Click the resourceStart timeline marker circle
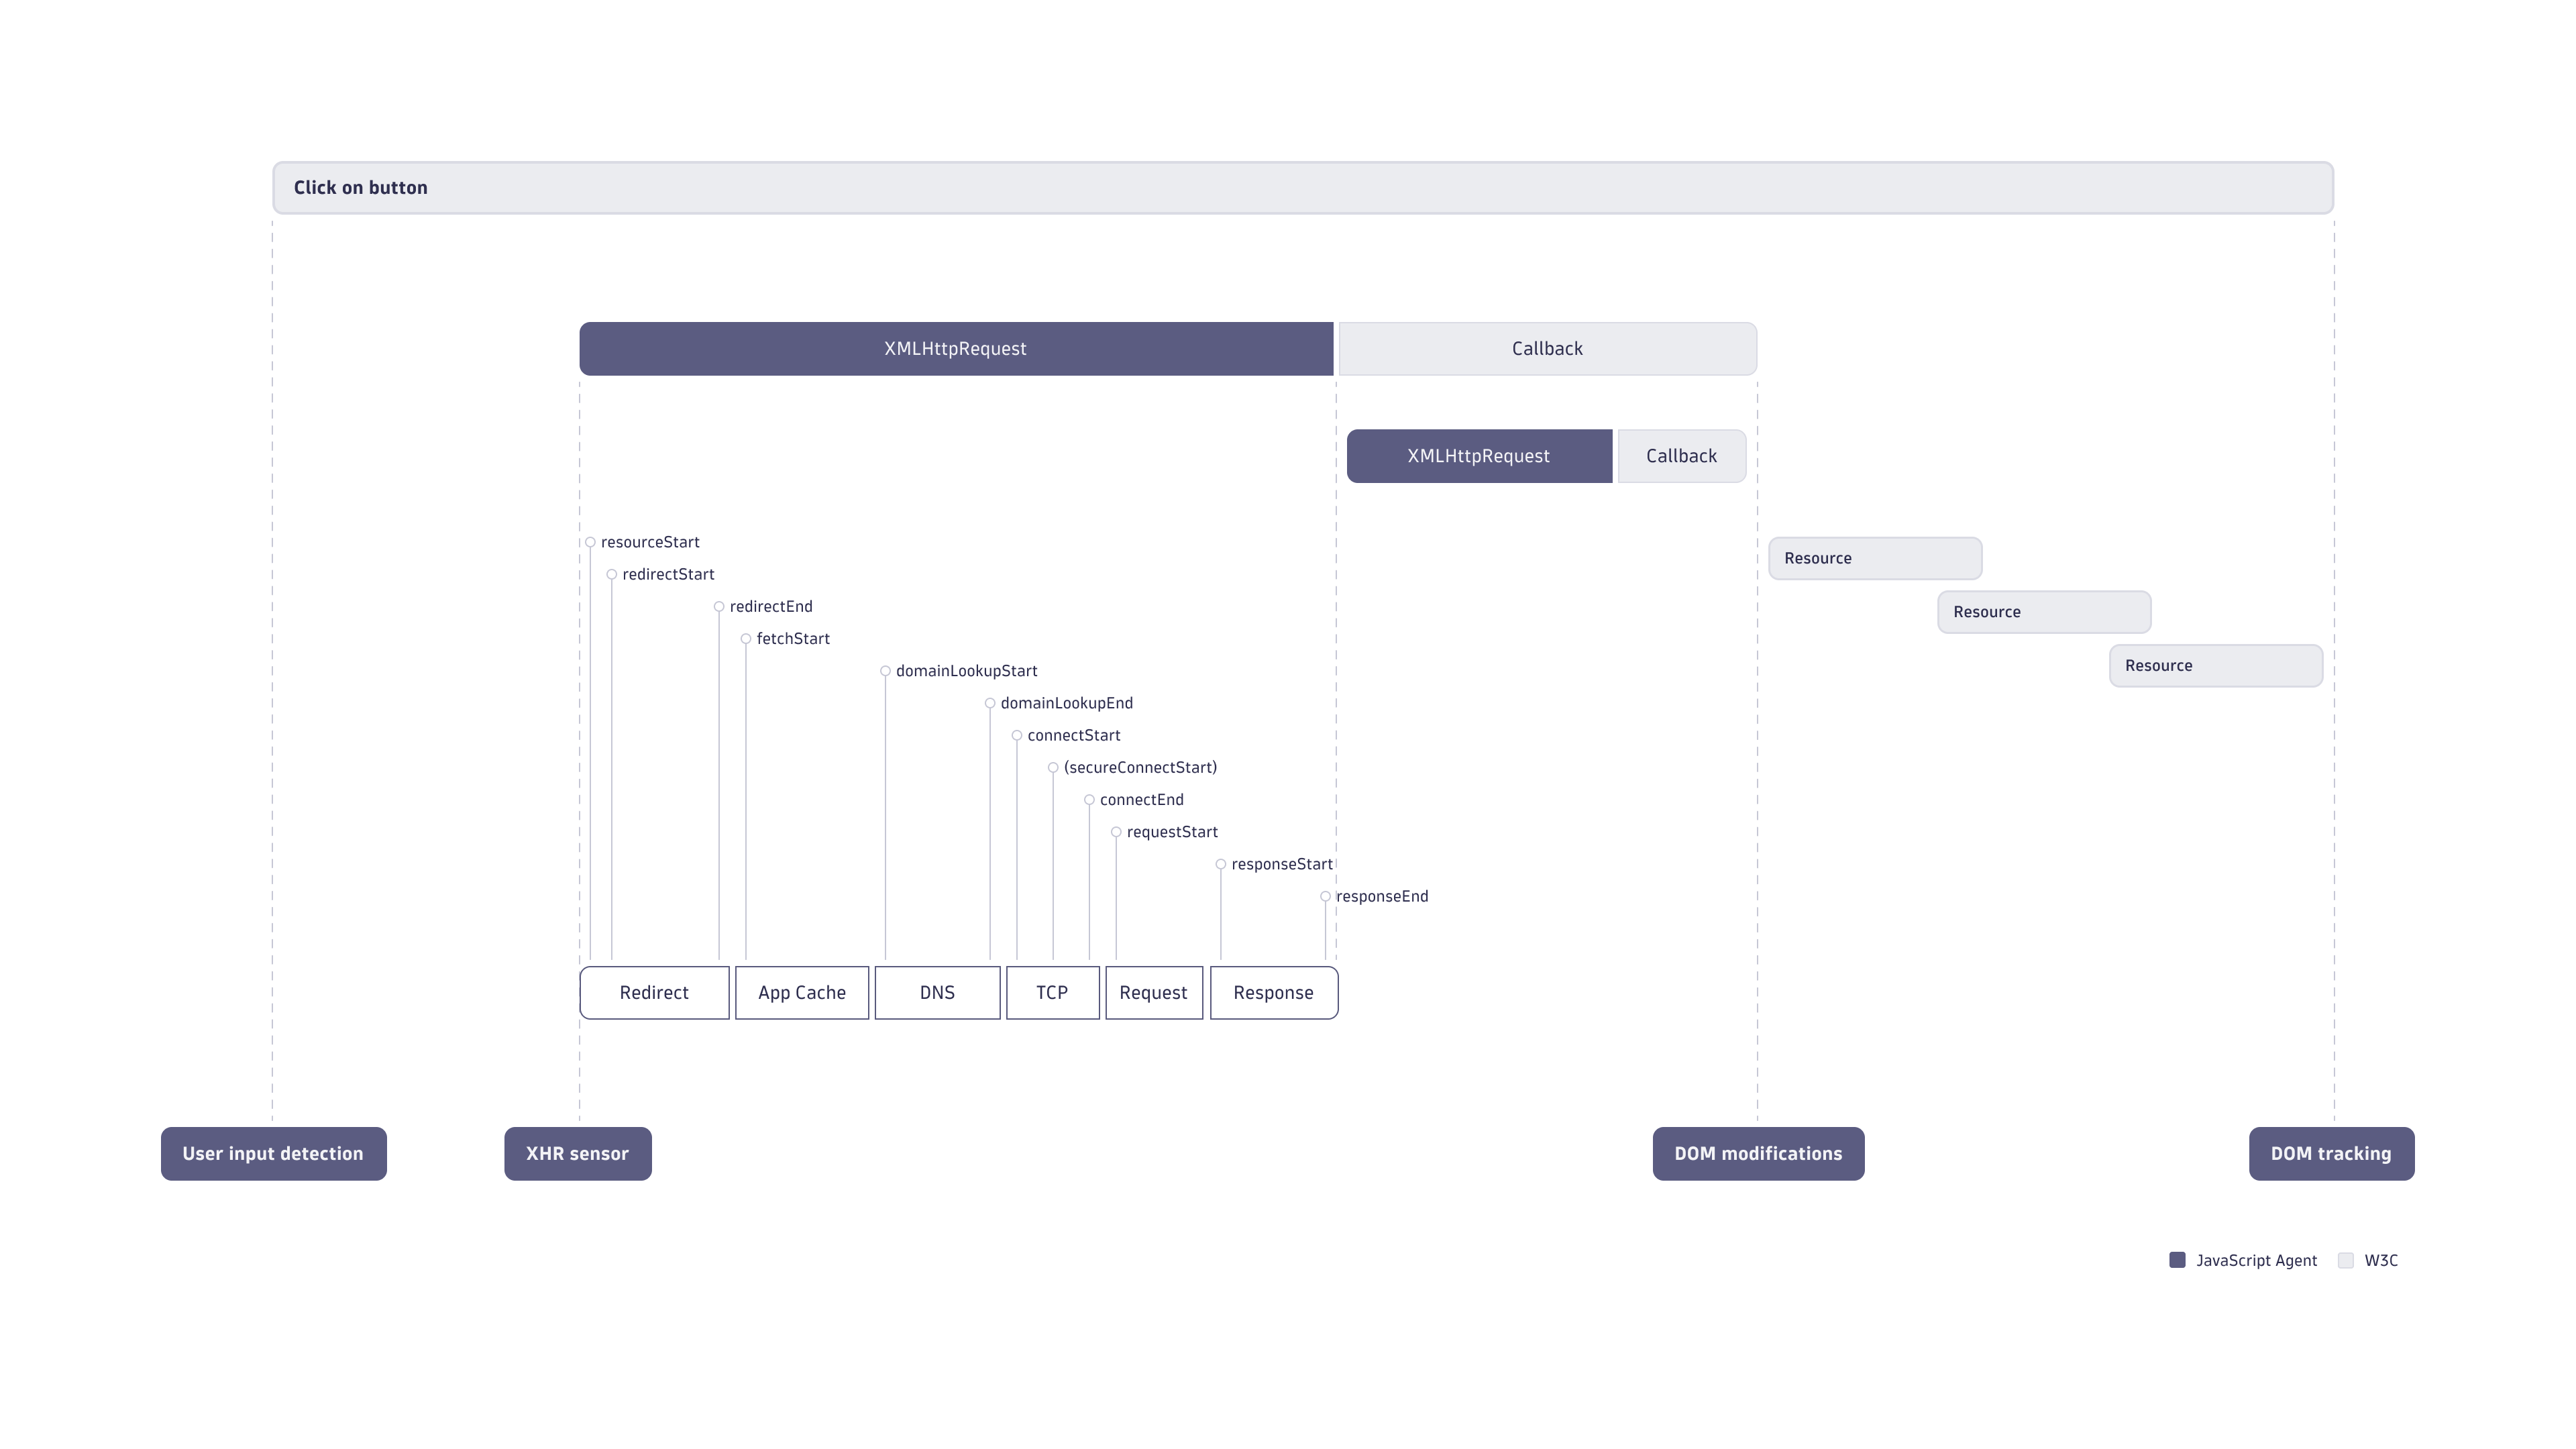The width and height of the screenshot is (2576, 1449). [590, 542]
